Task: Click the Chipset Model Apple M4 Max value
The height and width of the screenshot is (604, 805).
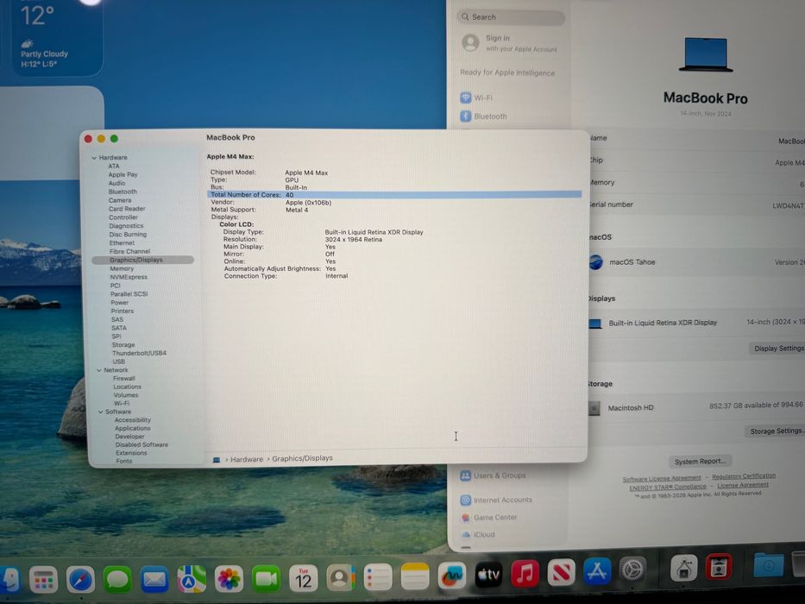Action: click(x=306, y=173)
